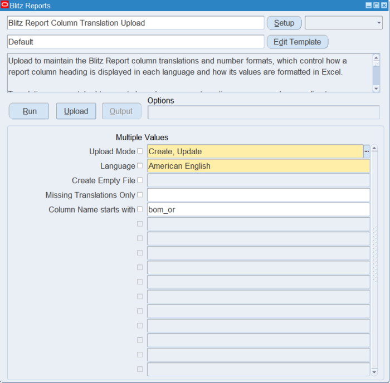Open the Upload Mode list of values button
The height and width of the screenshot is (383, 390).
[x=367, y=151]
